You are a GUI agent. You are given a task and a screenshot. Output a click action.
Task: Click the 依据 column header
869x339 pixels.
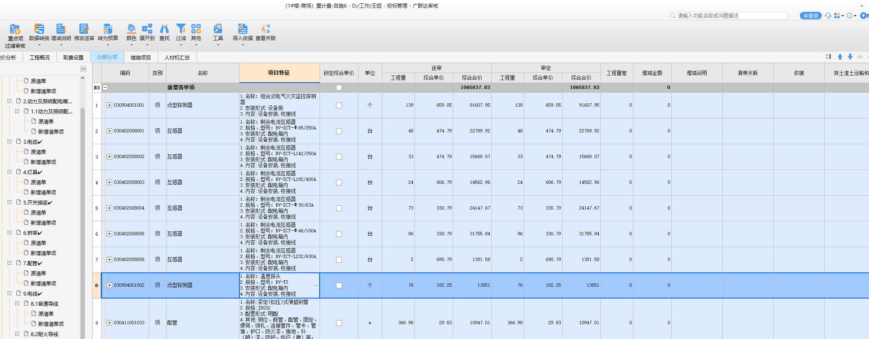click(799, 73)
